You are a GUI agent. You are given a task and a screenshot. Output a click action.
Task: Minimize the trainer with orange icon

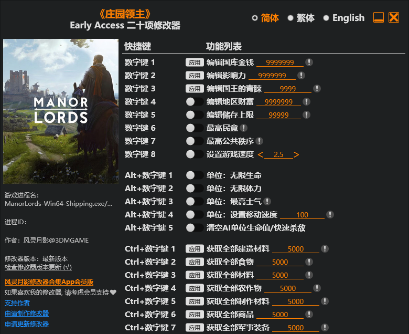point(379,18)
